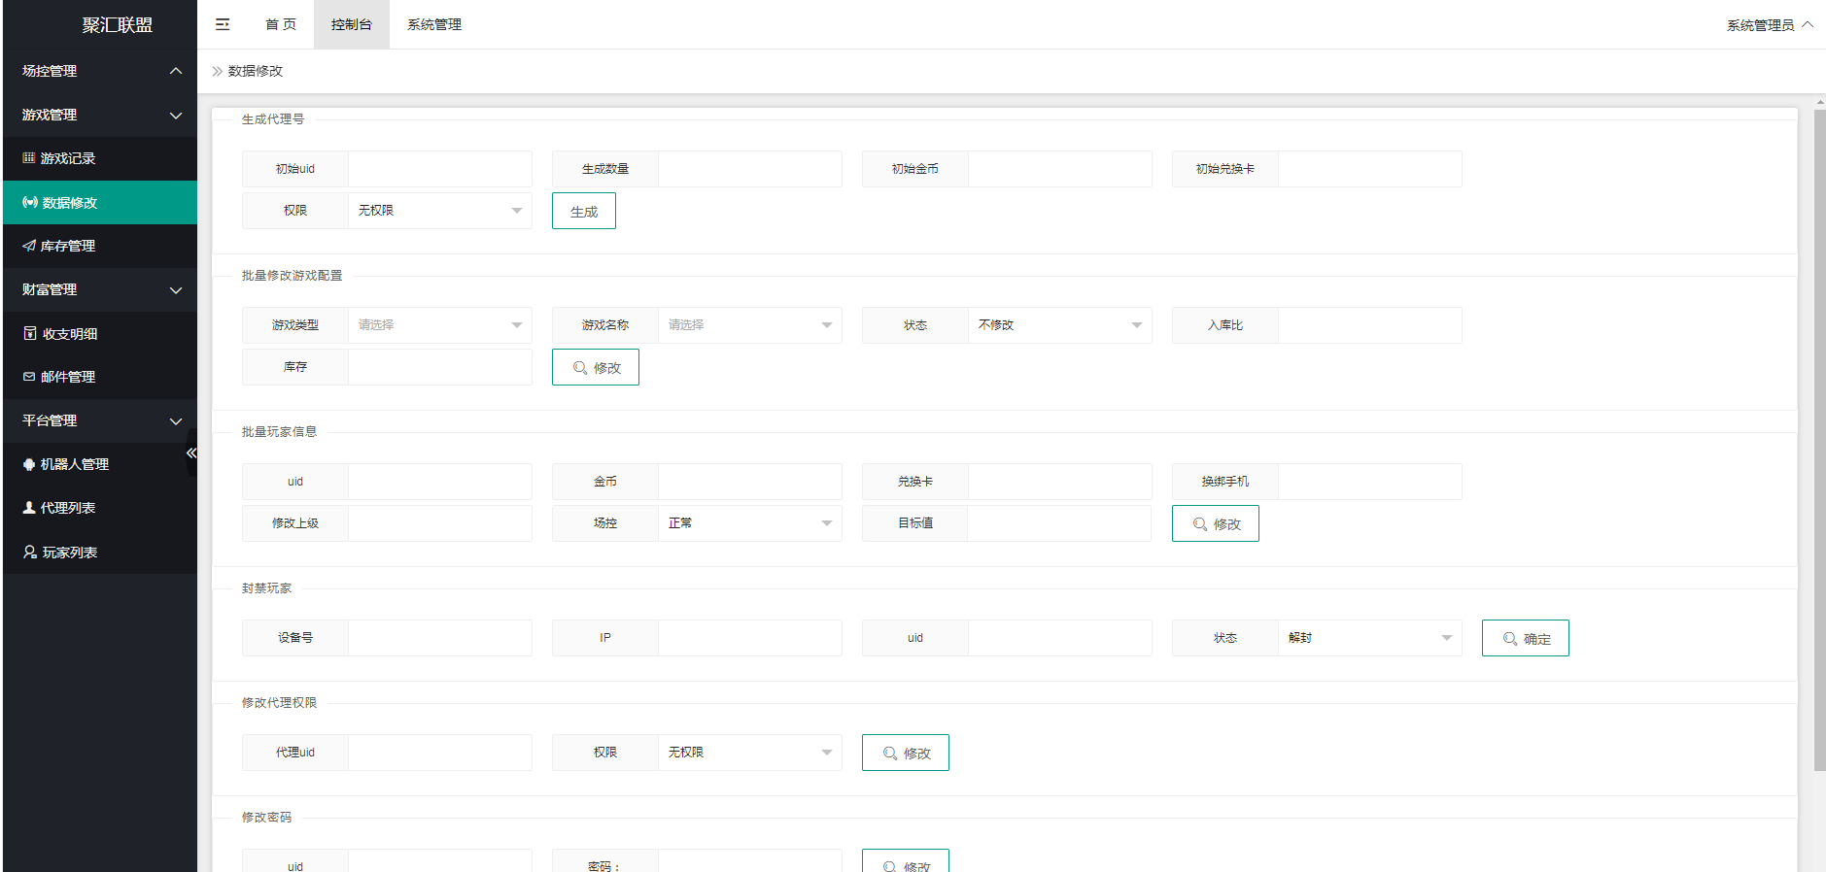
Task: Click the 初始uid input field
Action: (439, 169)
